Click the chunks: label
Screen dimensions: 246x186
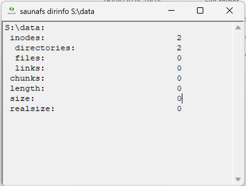pos(27,78)
